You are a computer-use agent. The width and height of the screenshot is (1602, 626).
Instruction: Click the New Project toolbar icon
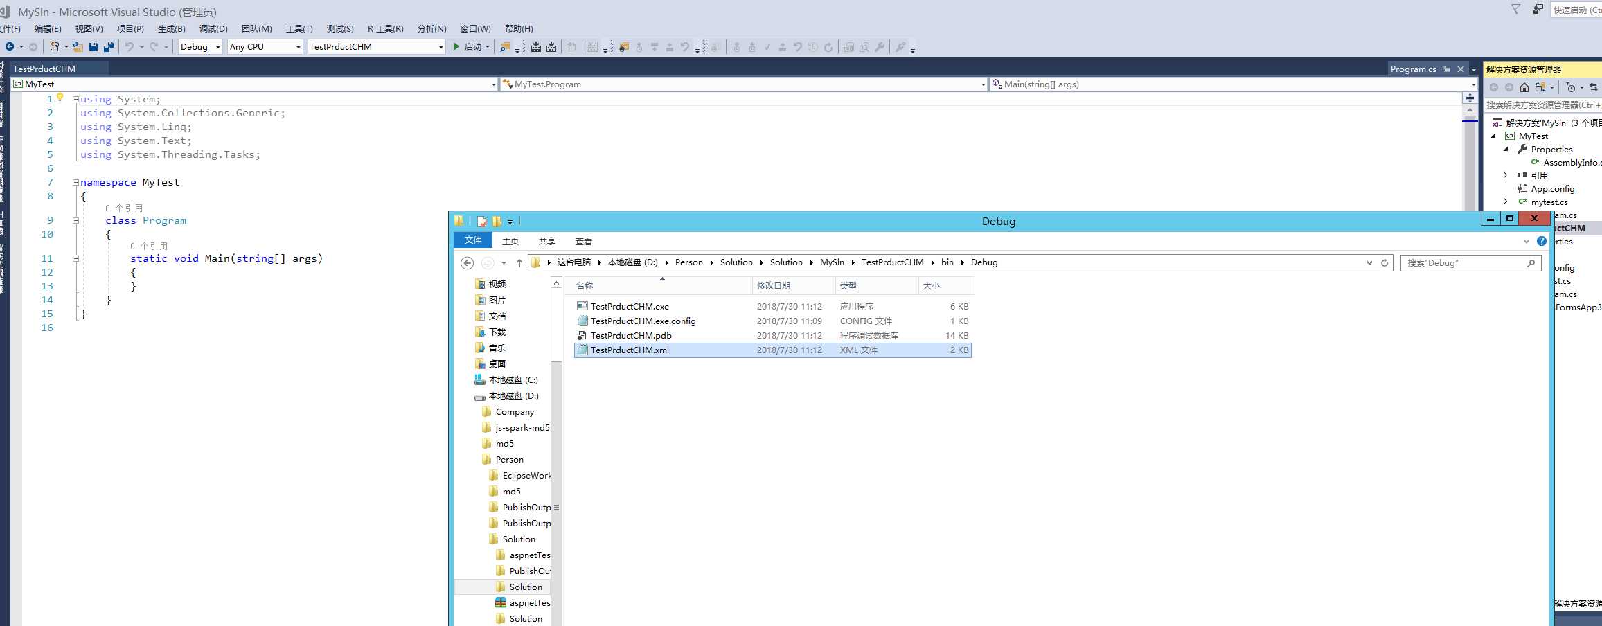(x=54, y=47)
